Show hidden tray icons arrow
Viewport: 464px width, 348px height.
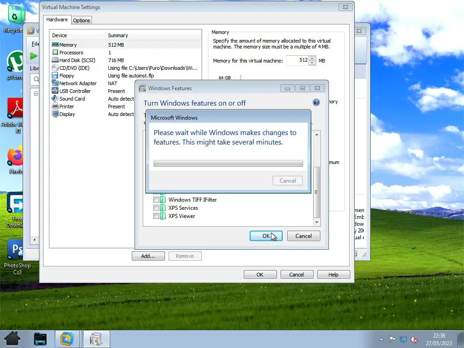tap(382, 339)
